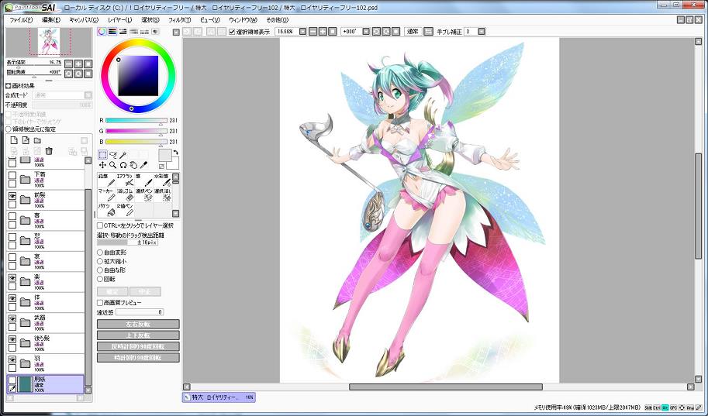Open the フィルタ menu
Image resolution: width=708 pixels, height=416 pixels.
(x=179, y=19)
